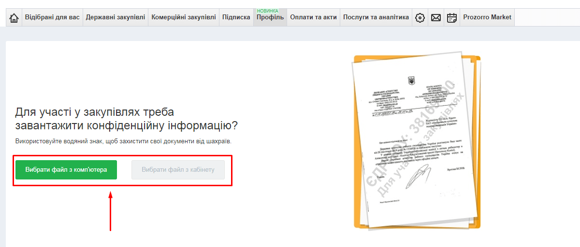This screenshot has width=580, height=247.
Task: Open the Підписка menu item
Action: (x=236, y=17)
